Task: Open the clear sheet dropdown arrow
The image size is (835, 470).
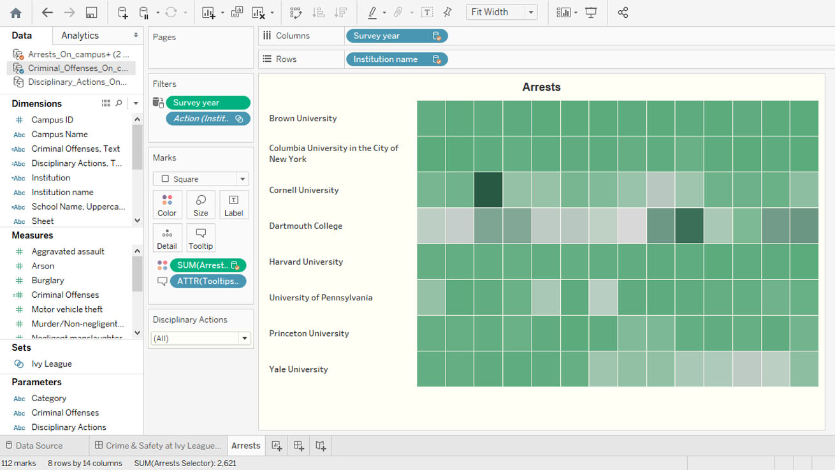Action: coord(272,13)
